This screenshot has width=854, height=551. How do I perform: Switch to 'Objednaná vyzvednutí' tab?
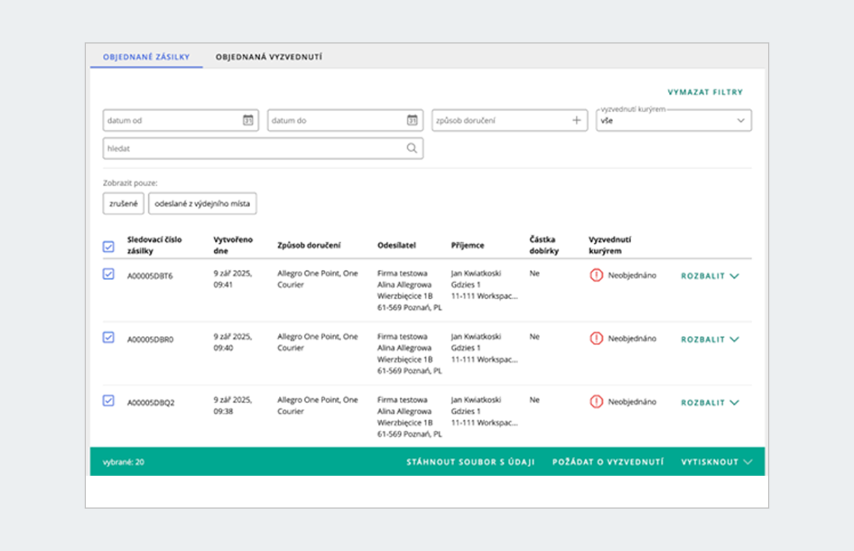[x=268, y=57]
